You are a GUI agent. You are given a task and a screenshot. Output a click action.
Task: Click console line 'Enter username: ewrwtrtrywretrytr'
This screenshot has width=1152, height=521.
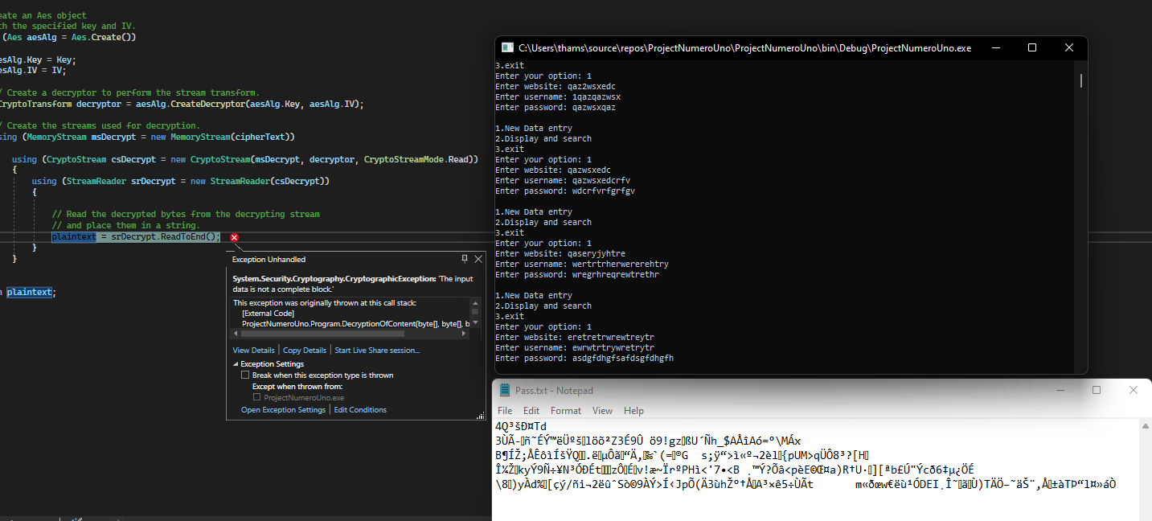point(575,347)
